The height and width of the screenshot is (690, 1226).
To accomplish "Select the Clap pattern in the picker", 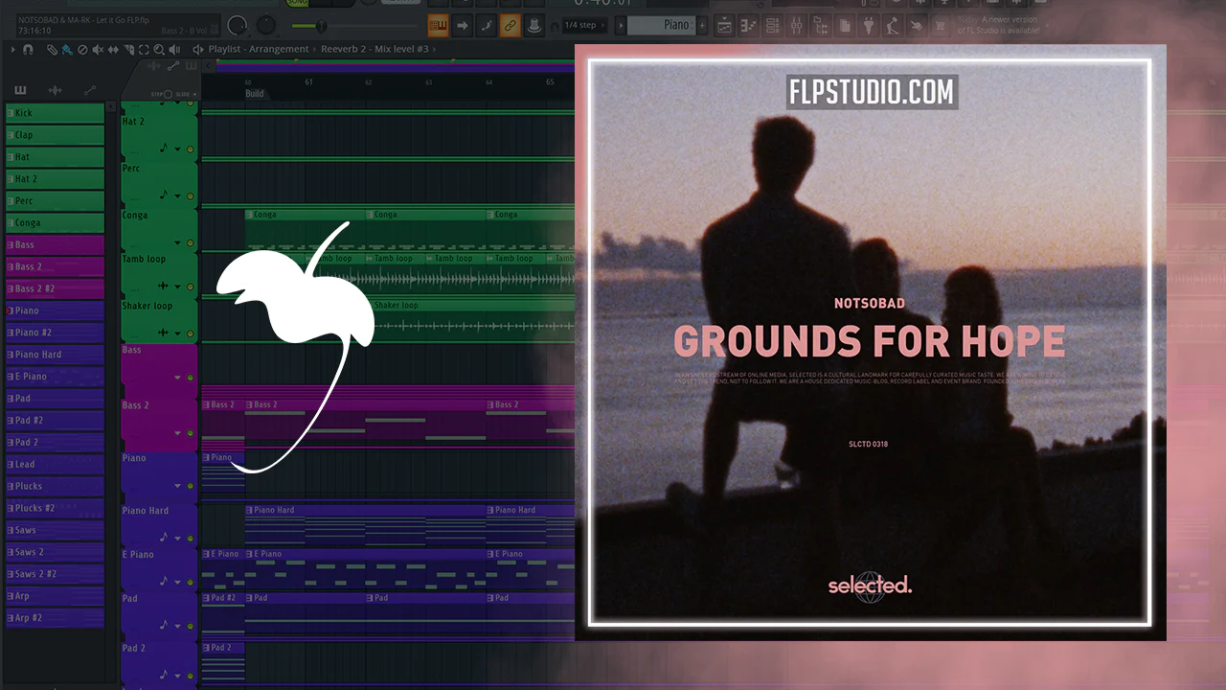I will (55, 135).
